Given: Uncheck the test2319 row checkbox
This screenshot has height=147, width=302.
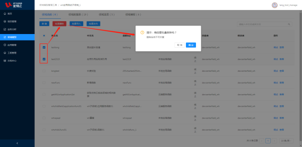Looking at the screenshot, I should [44, 59].
